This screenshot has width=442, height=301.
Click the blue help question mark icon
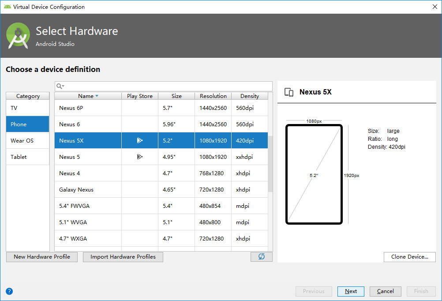[x=9, y=291]
